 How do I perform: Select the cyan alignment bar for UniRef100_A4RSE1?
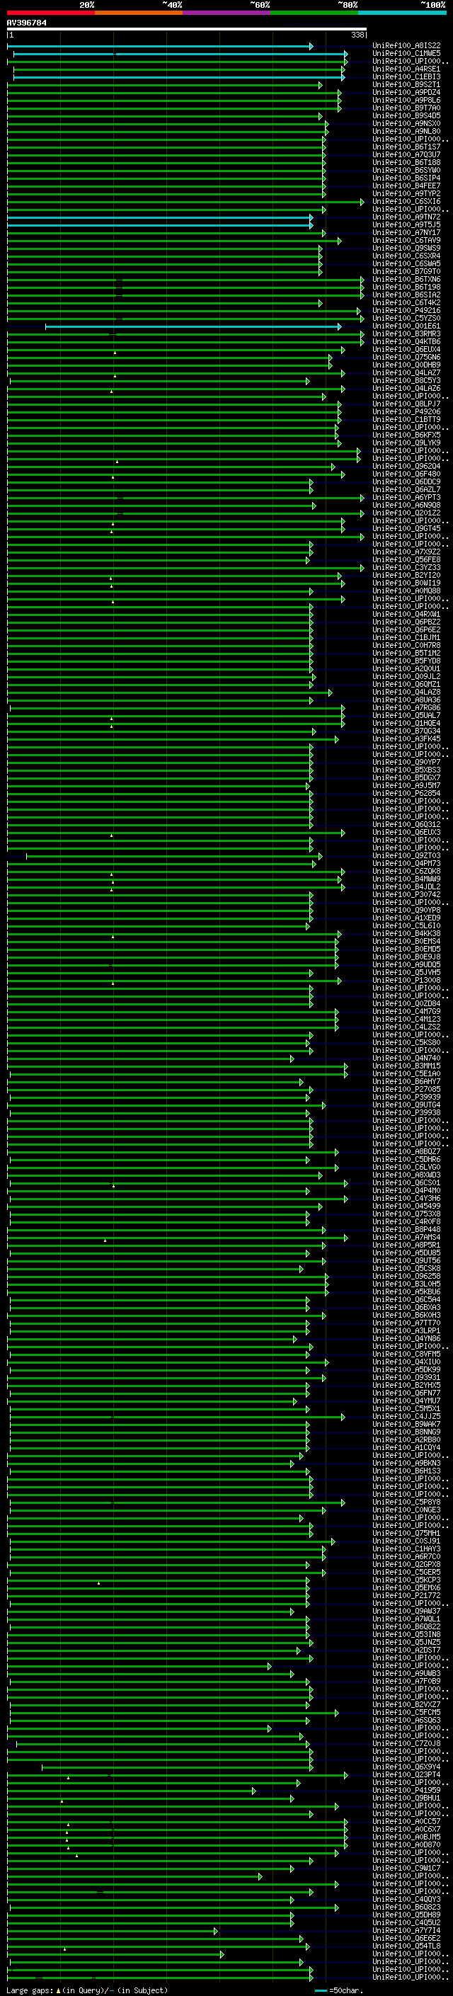tap(179, 69)
